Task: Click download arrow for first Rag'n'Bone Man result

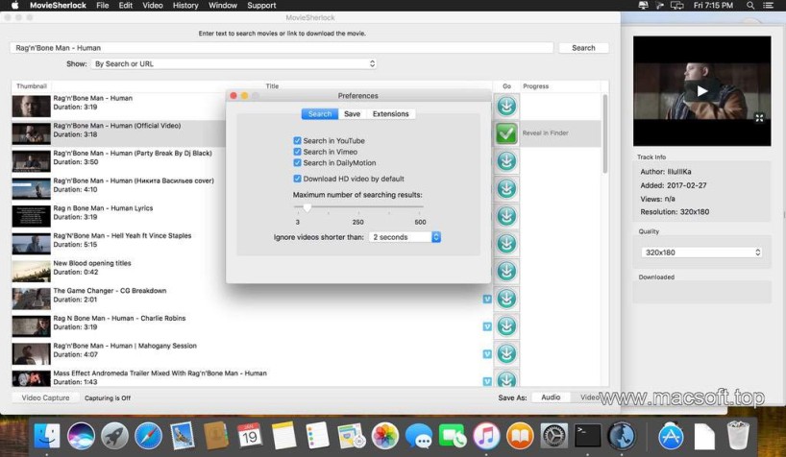Action: [506, 106]
